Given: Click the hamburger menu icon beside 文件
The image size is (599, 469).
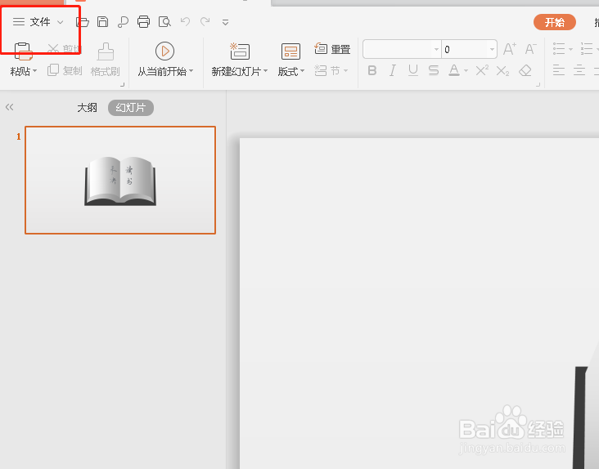Looking at the screenshot, I should point(19,22).
